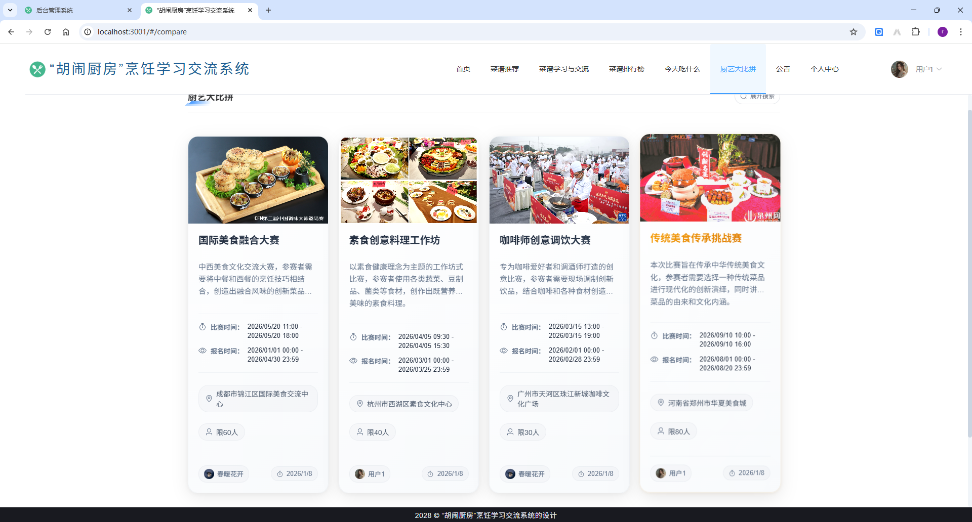Click the eye icon beside 报名时间 in 国际美食融合大赛
The image size is (972, 522).
coord(202,351)
